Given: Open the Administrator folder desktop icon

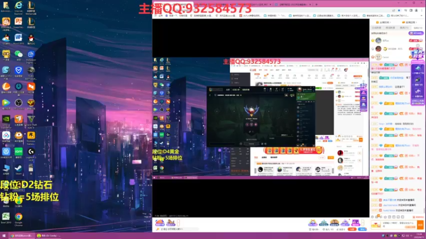Looking at the screenshot, I should point(6,6).
